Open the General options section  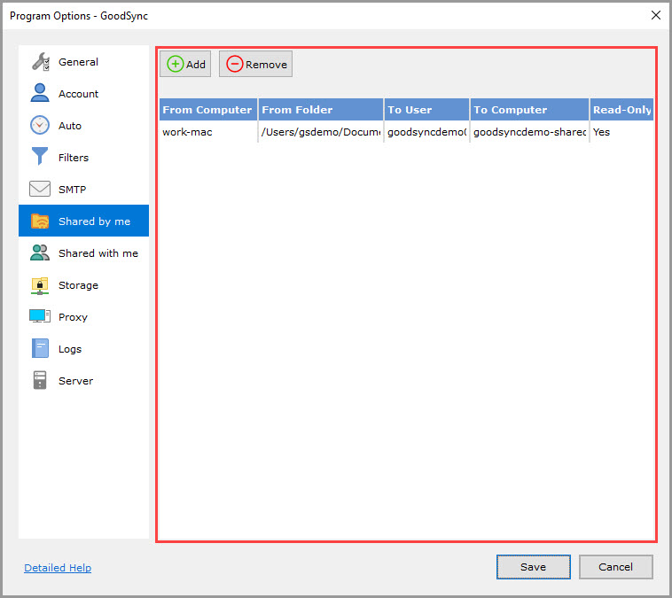pos(78,62)
